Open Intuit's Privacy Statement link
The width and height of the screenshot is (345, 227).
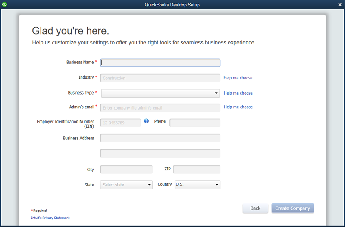click(x=50, y=218)
